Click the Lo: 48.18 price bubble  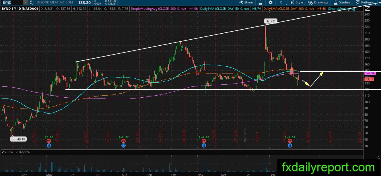pos(18,139)
